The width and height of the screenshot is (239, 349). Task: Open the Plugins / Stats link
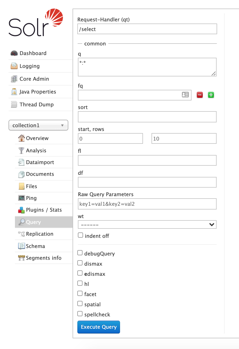(44, 210)
